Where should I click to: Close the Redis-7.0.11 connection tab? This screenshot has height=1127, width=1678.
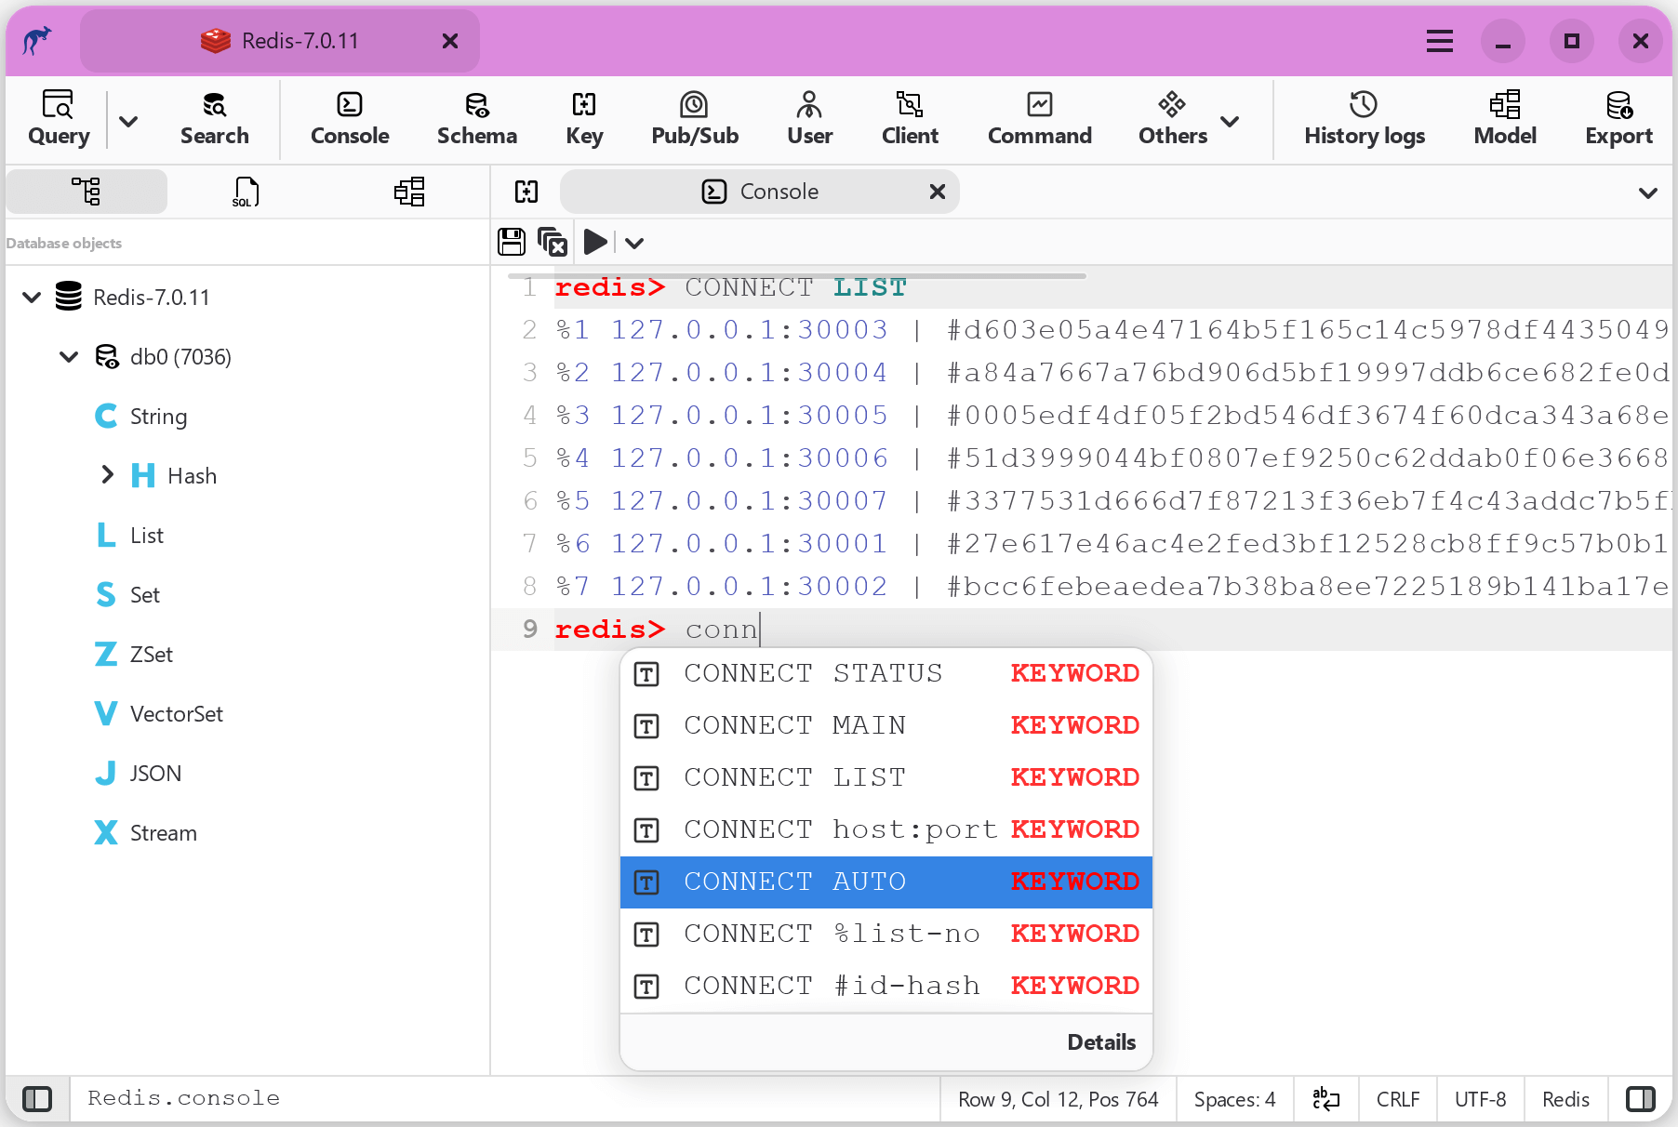[x=450, y=41]
